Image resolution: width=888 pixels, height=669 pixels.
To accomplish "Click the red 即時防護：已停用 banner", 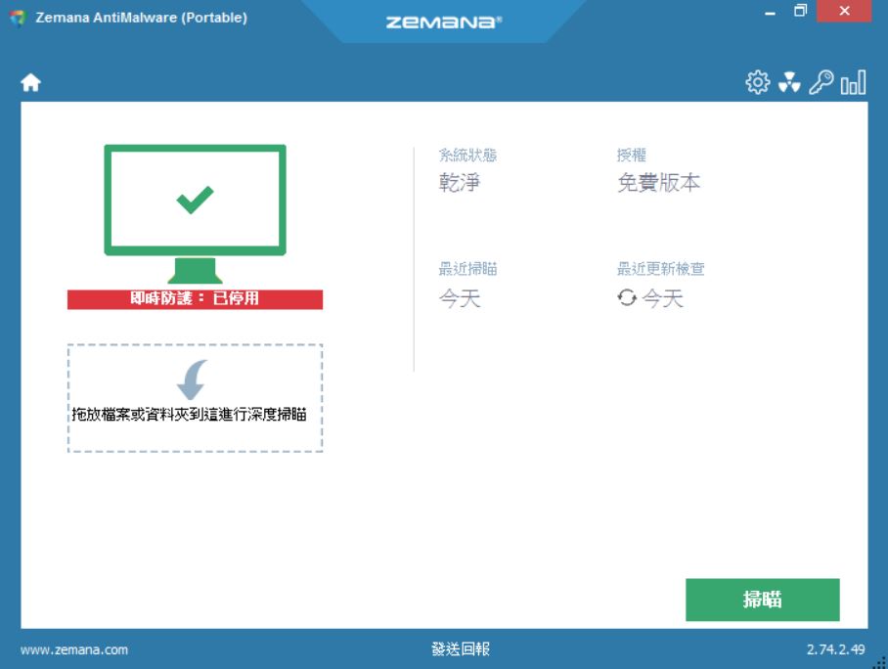I will tap(195, 299).
